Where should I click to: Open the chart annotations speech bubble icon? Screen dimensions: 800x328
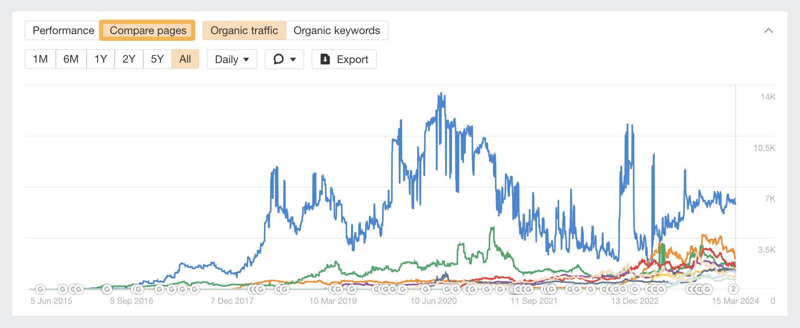(x=278, y=59)
